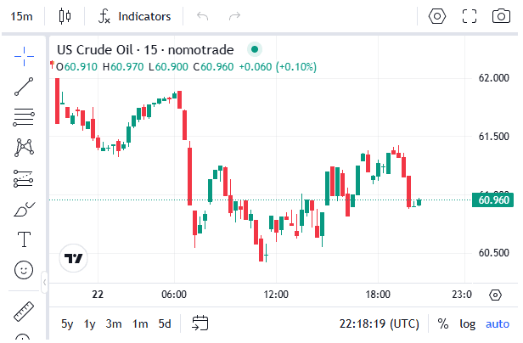Click the US Crude Oil symbol title
Viewport: 523px width, 343px height.
click(x=145, y=50)
